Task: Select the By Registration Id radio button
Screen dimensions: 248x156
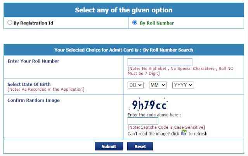Action: point(10,23)
